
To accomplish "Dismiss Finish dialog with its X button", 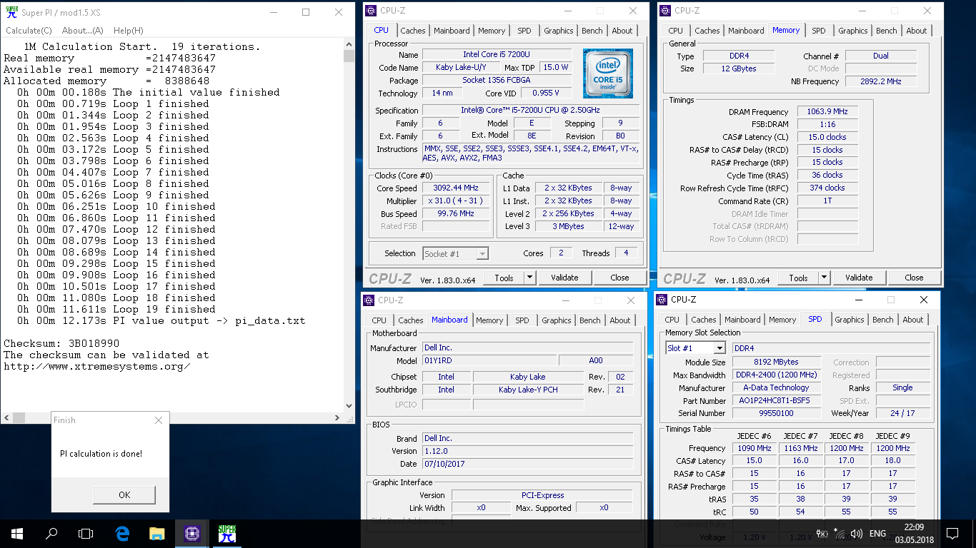I will point(159,420).
